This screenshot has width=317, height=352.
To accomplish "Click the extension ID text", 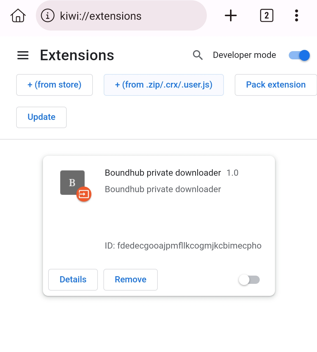I will point(183,246).
